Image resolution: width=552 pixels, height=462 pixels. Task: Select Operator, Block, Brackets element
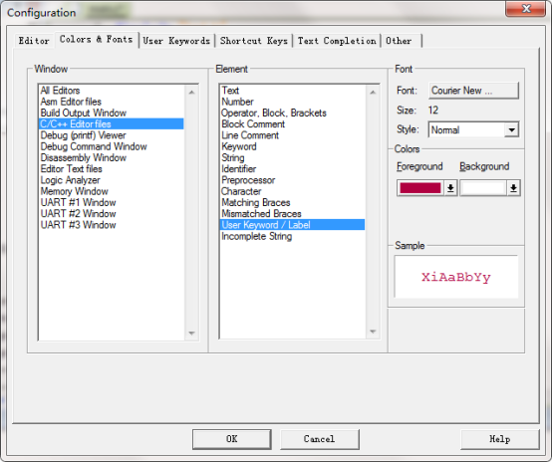292,113
